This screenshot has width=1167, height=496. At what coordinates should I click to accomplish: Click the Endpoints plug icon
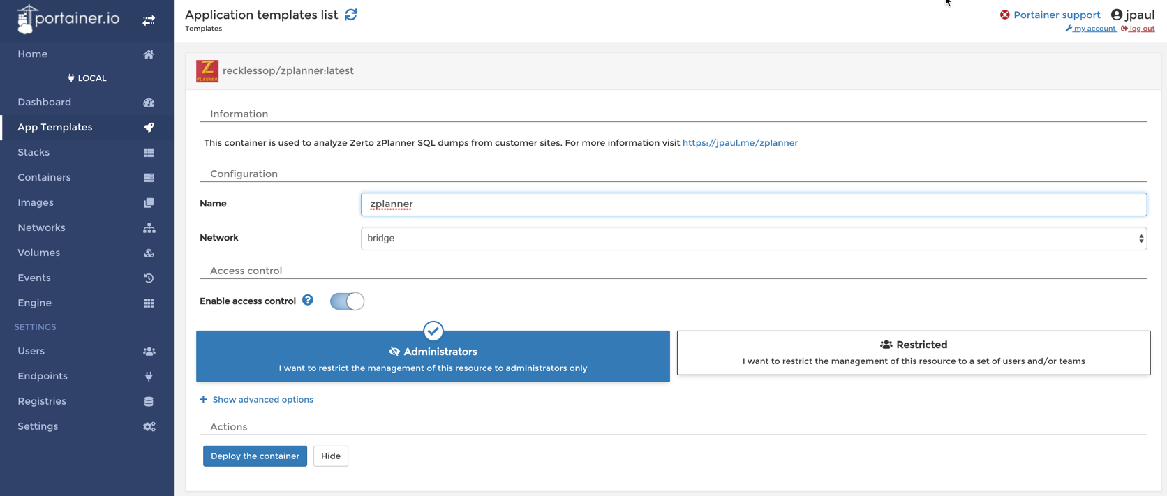[149, 377]
